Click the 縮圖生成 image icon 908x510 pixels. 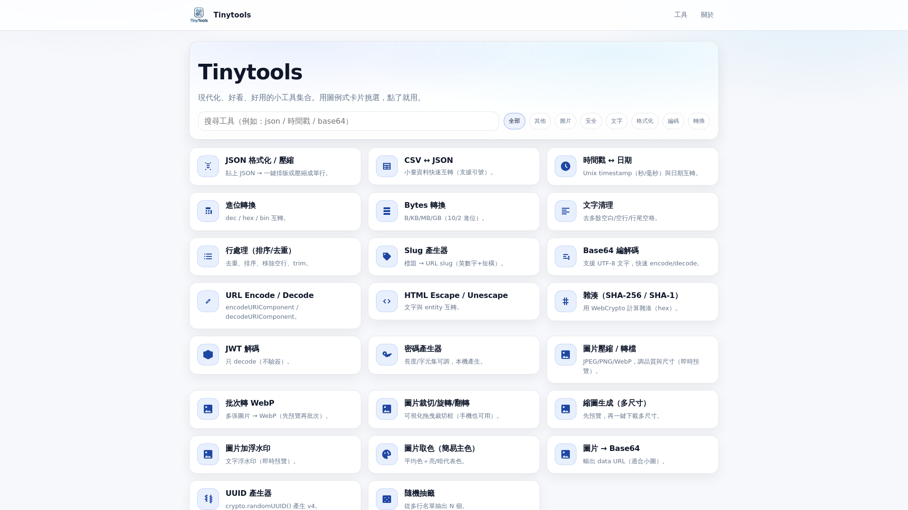click(x=566, y=409)
